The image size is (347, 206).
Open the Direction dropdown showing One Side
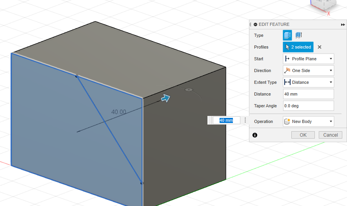(308, 70)
